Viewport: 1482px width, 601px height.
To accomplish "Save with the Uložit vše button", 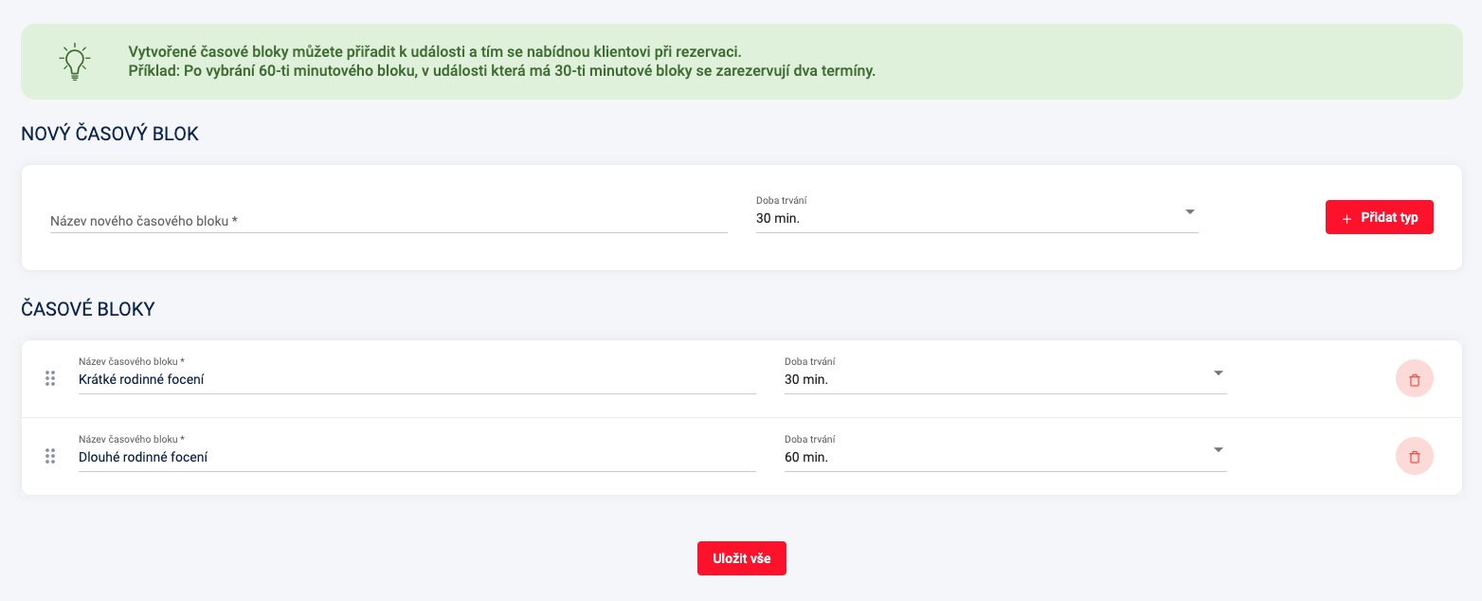I will [742, 558].
